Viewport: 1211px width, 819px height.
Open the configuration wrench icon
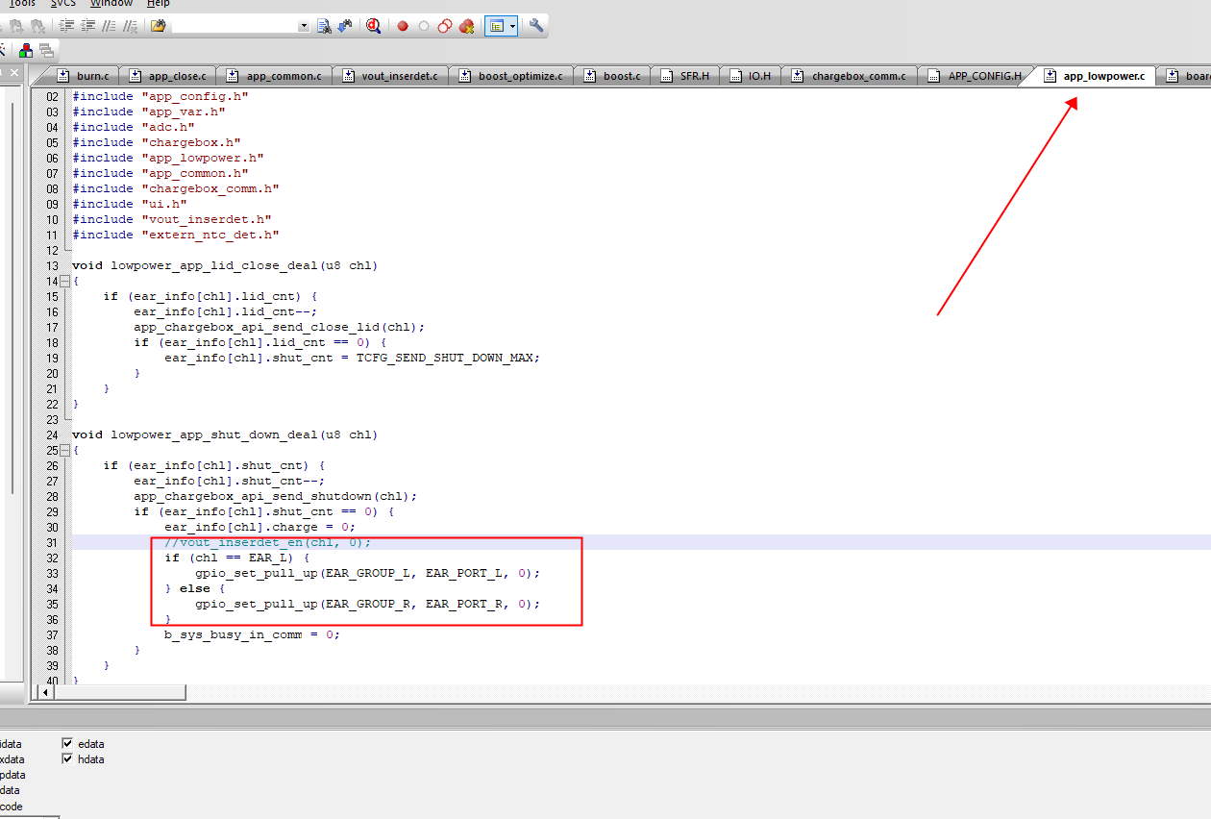tap(536, 26)
